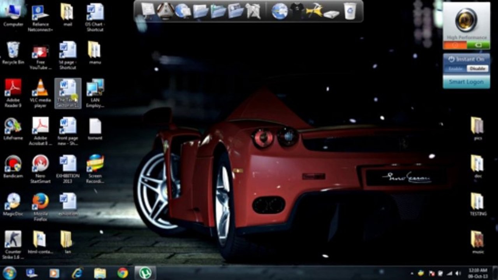Launch Screen Recording shortcut
Image resolution: width=498 pixels, height=280 pixels.
pyautogui.click(x=95, y=169)
